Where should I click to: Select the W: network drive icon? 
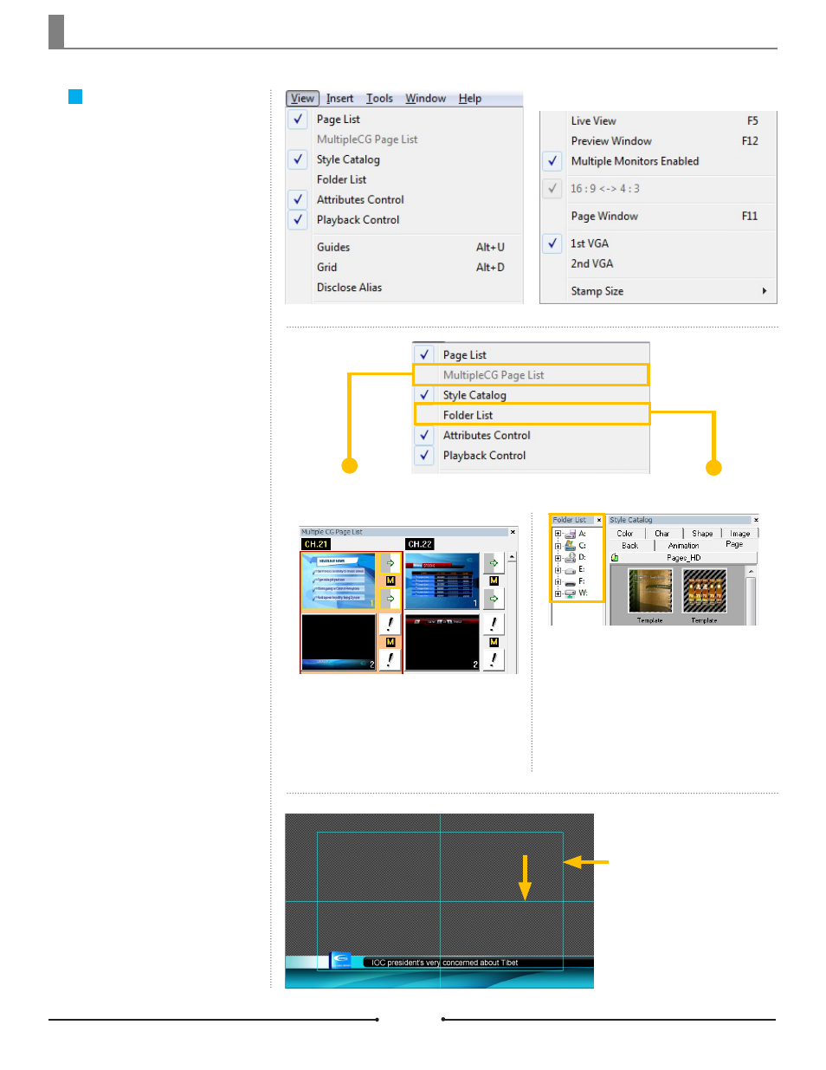pyautogui.click(x=571, y=593)
